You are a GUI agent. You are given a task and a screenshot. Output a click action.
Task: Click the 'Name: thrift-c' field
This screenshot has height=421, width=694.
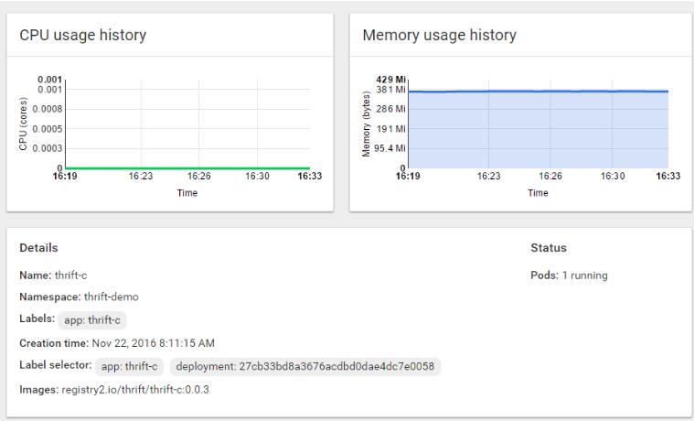pyautogui.click(x=53, y=275)
